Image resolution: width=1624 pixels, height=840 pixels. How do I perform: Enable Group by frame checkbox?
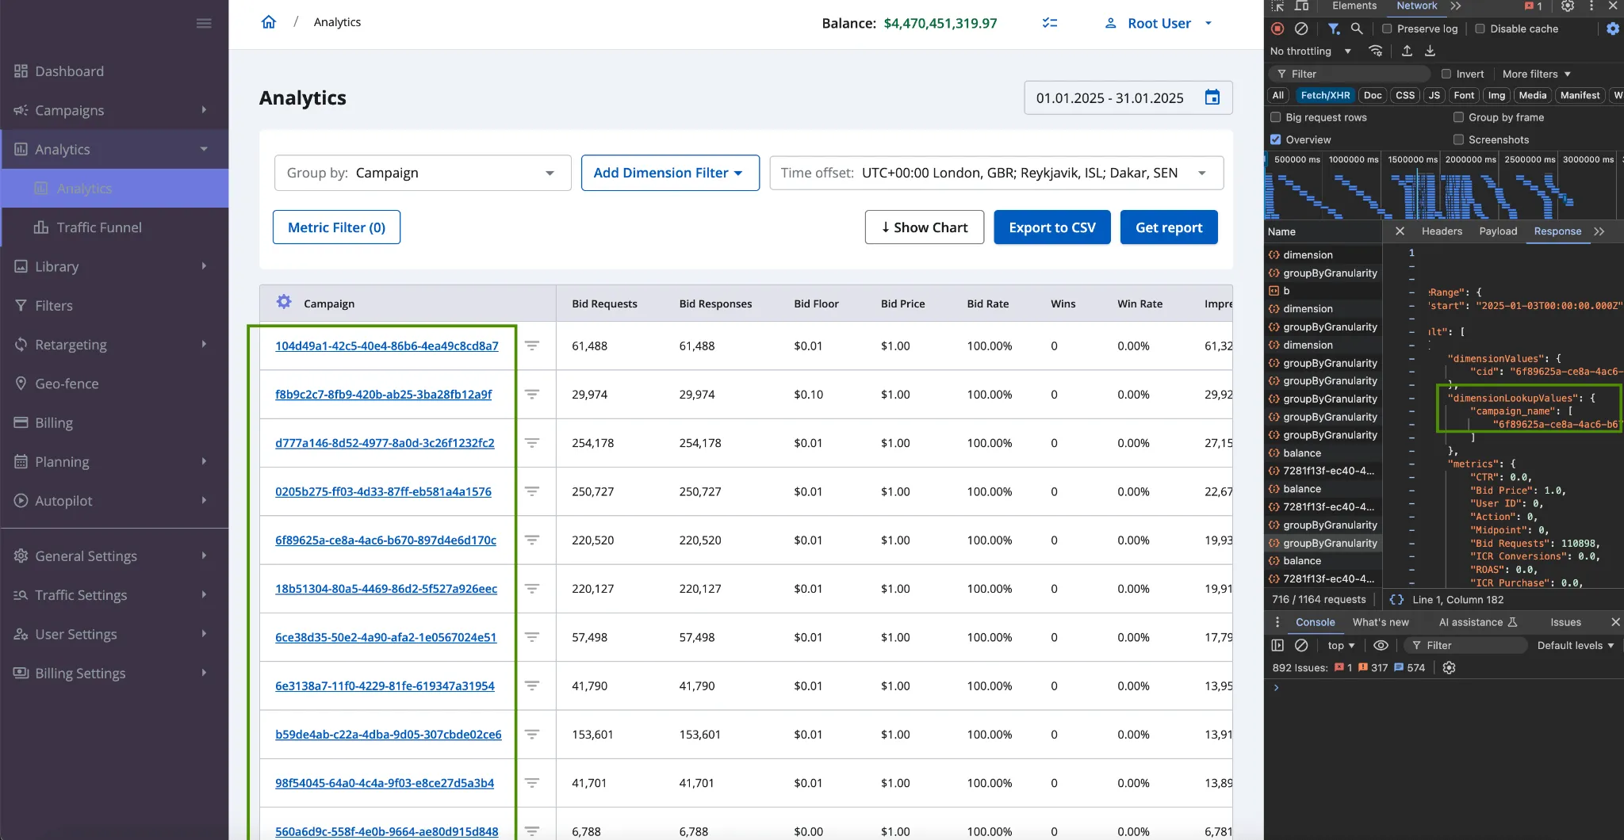coord(1458,117)
